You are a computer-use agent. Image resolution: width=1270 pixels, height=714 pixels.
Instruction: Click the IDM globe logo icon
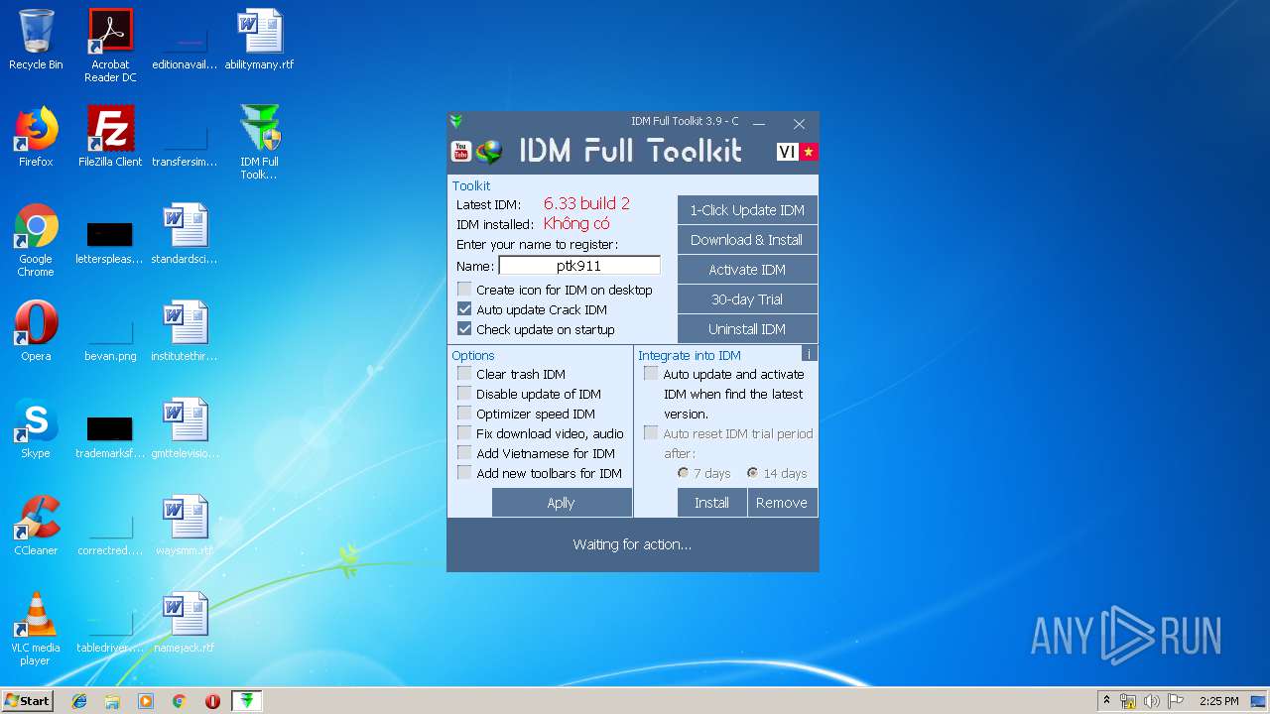coord(489,152)
